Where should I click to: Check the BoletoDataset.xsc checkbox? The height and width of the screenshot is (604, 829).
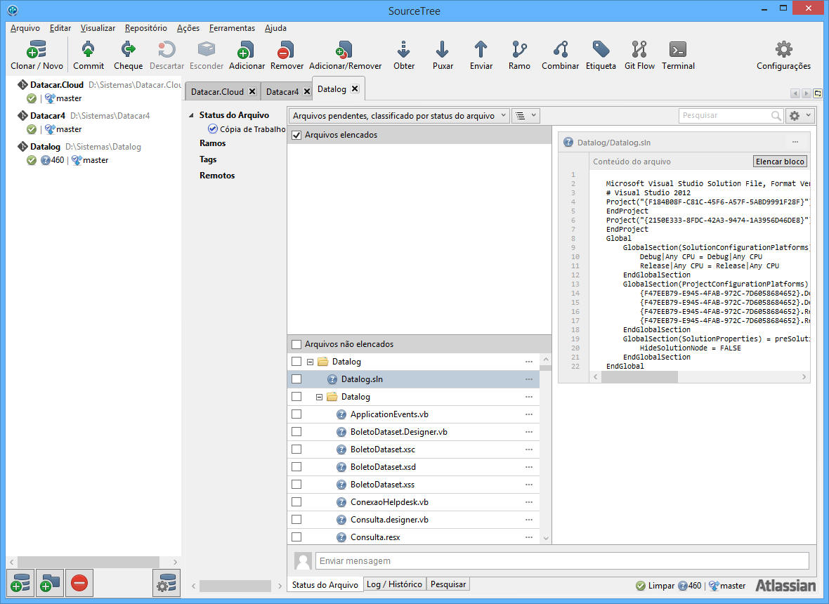(x=296, y=449)
